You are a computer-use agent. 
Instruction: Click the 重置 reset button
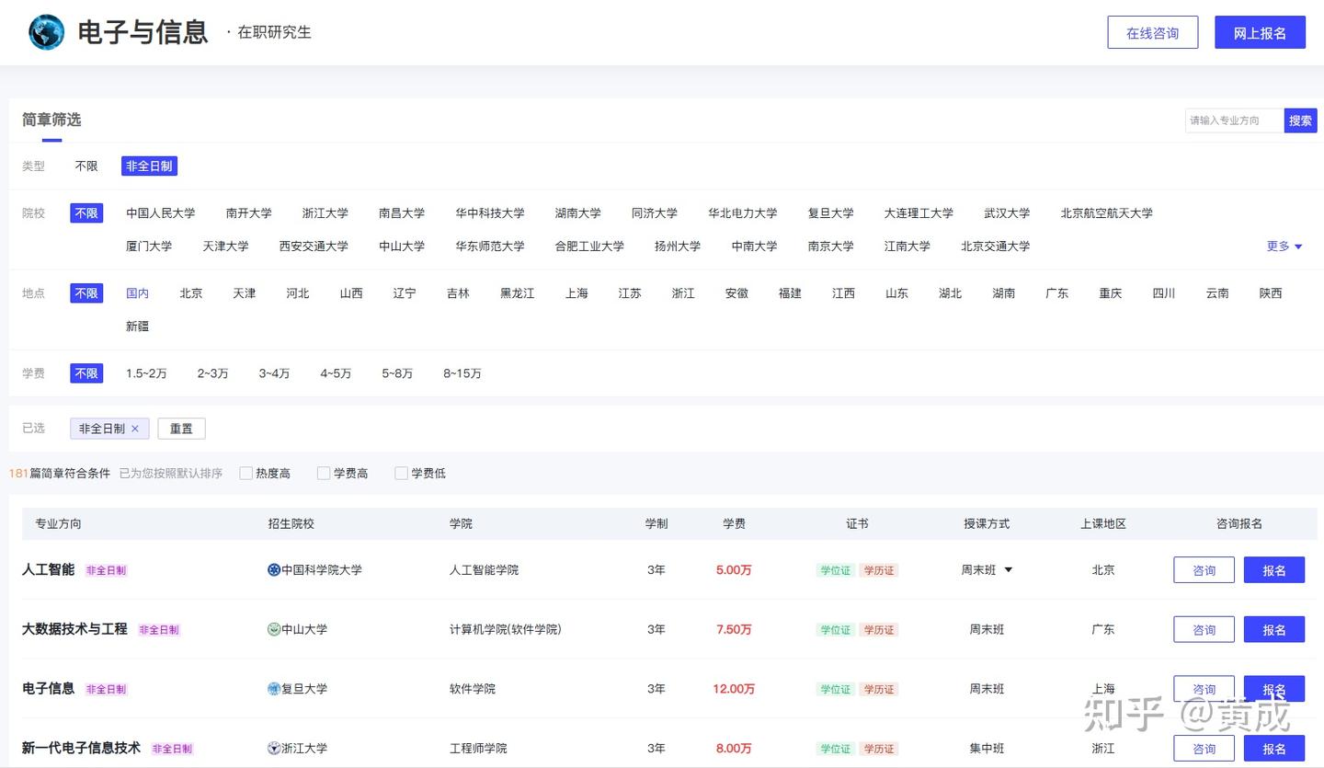pyautogui.click(x=181, y=429)
